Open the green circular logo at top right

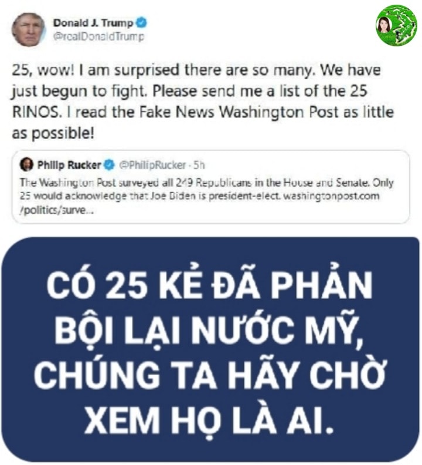[396, 25]
